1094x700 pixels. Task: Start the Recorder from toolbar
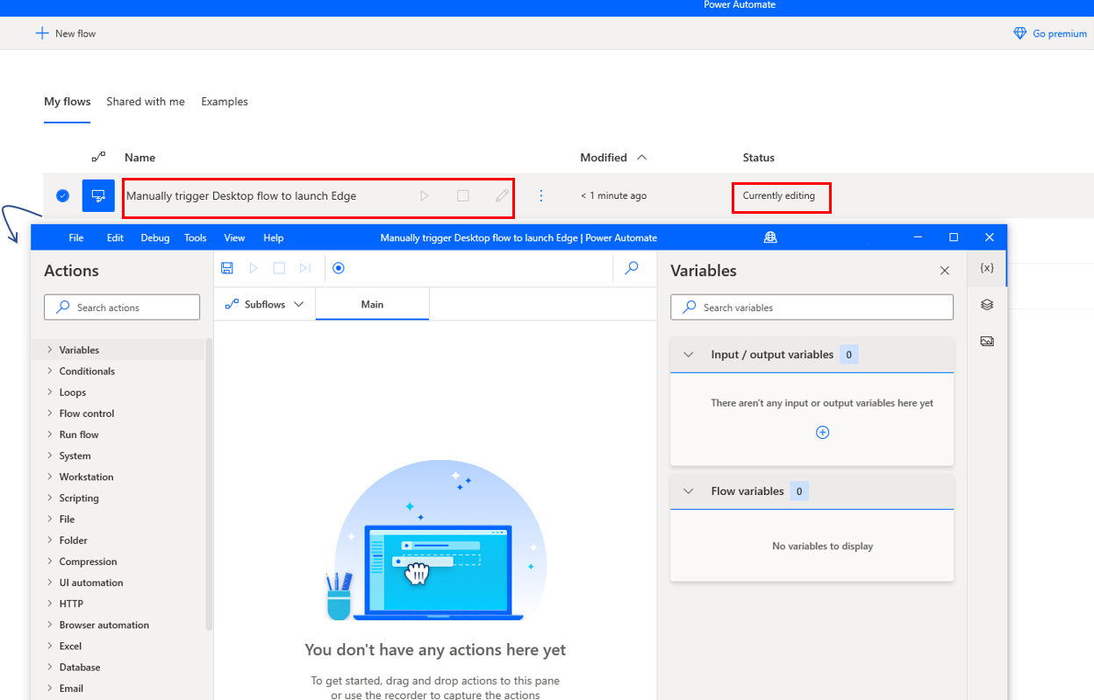[x=339, y=268]
